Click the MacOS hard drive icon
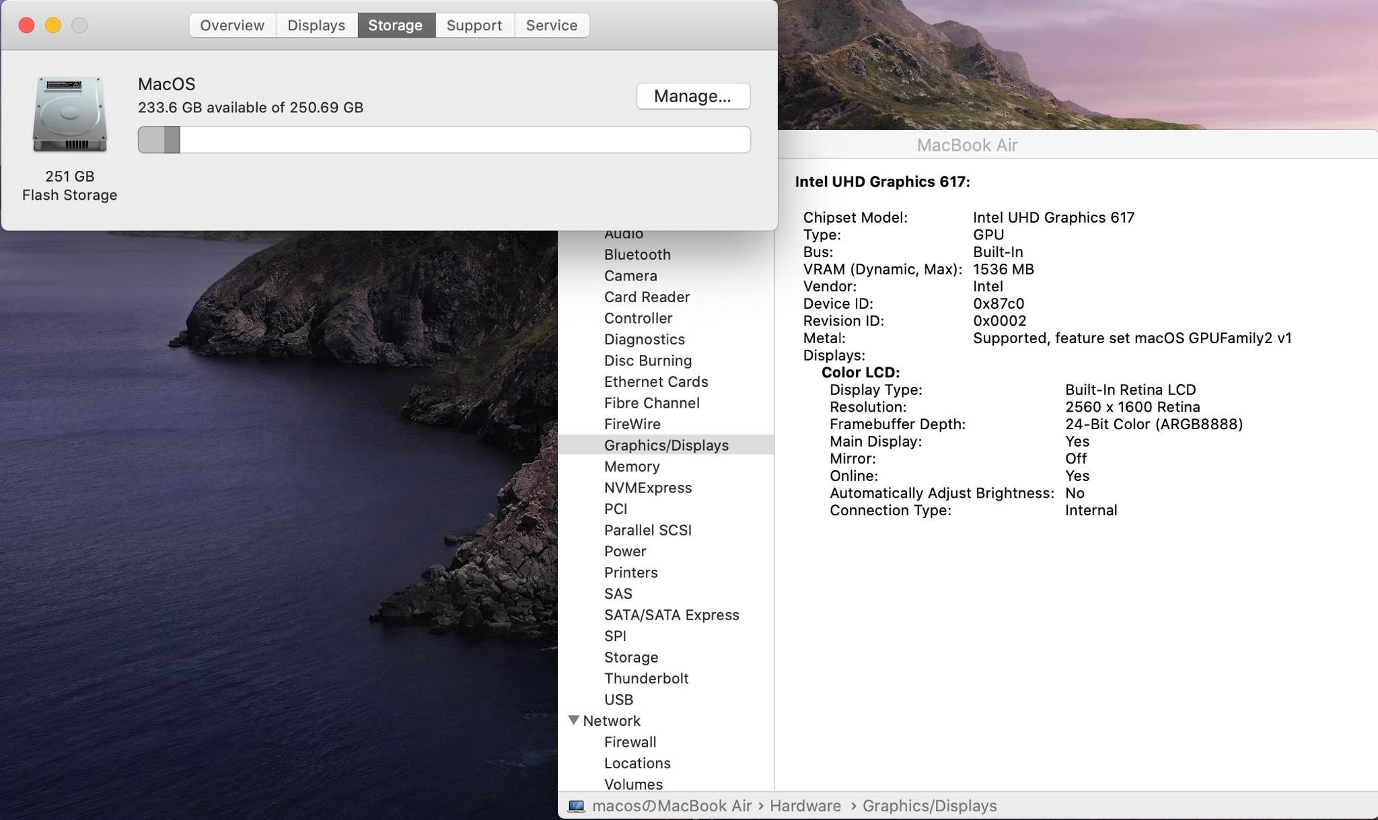This screenshot has height=820, width=1378. click(x=70, y=114)
